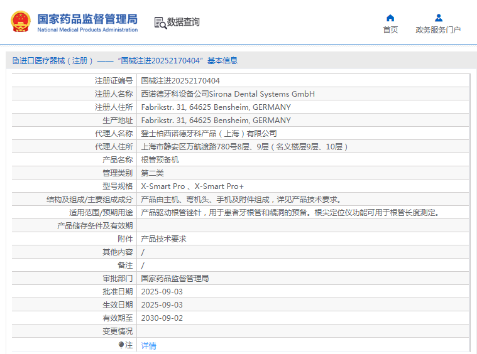Click the 产品技术要求 attachment value
The height and width of the screenshot is (354, 477).
click(x=163, y=239)
